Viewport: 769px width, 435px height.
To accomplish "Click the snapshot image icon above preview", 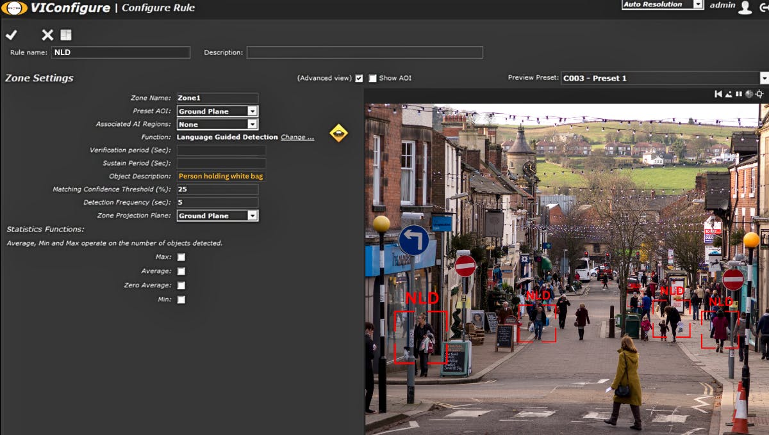I will (729, 94).
